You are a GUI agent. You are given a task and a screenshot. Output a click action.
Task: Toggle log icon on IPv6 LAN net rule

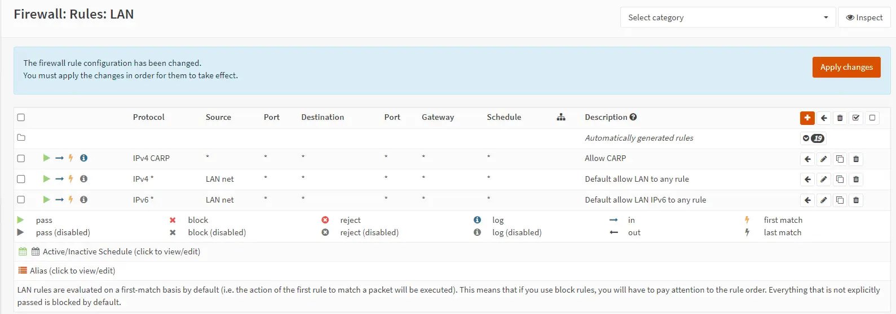point(83,199)
